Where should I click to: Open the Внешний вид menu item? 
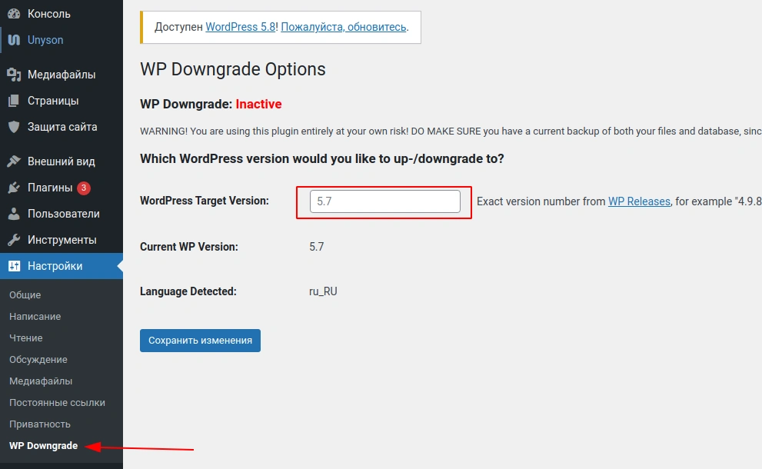coord(62,161)
